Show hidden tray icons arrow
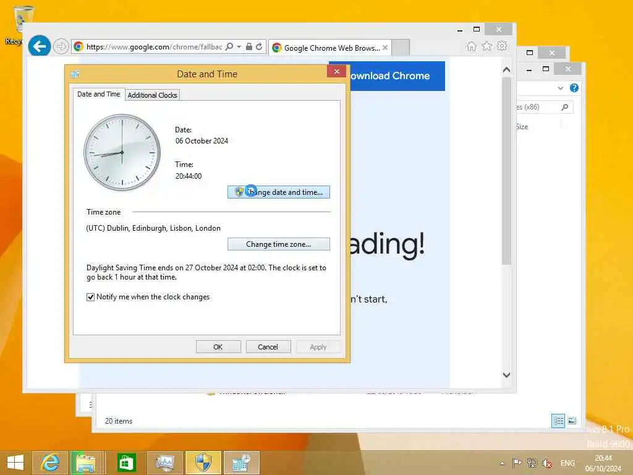 click(x=502, y=463)
